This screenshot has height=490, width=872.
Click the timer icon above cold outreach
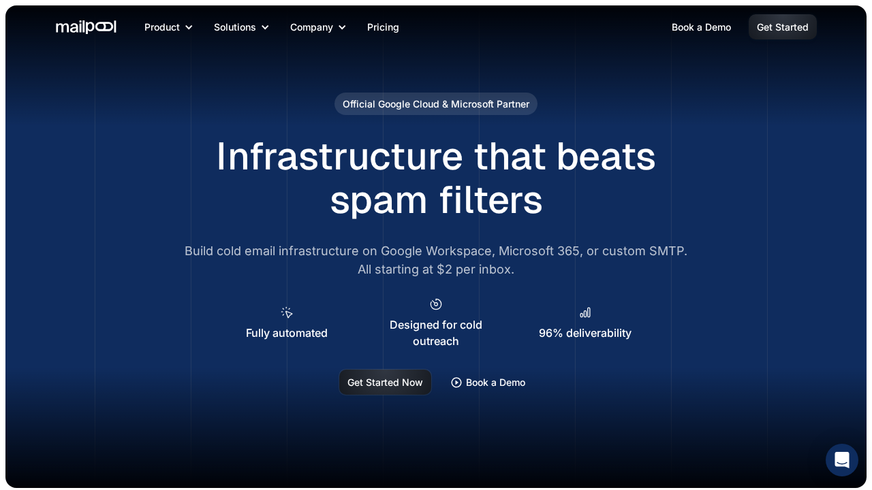pos(436,304)
